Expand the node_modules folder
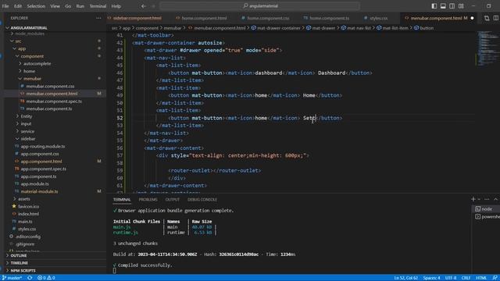Viewport: 500px width, 281px height. (x=30, y=34)
